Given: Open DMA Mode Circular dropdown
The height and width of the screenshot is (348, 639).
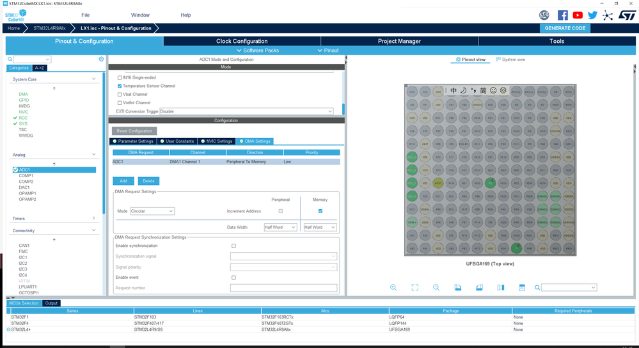Looking at the screenshot, I should tap(152, 211).
